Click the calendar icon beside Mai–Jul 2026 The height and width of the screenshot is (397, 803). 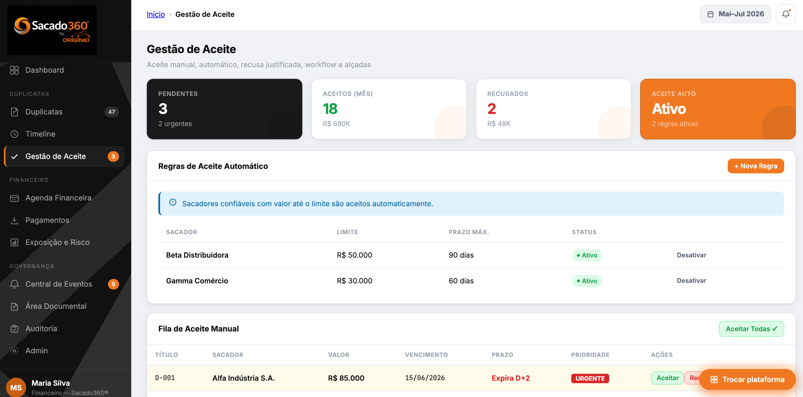(x=711, y=14)
